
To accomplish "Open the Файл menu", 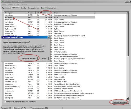I will tap(4, 4).
